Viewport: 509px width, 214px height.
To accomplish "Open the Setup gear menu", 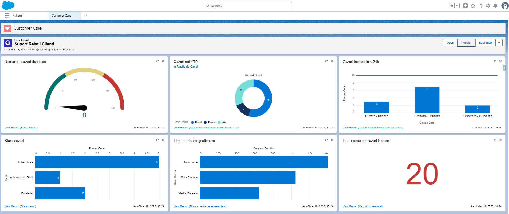I will tap(488, 6).
